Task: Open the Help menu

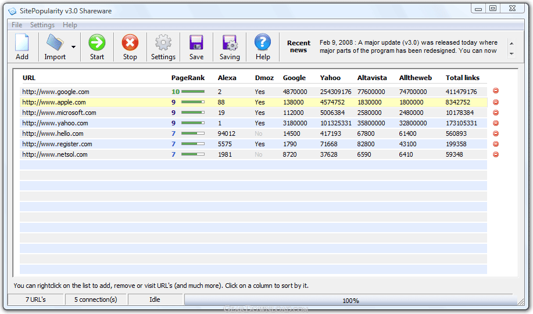Action: pos(70,25)
